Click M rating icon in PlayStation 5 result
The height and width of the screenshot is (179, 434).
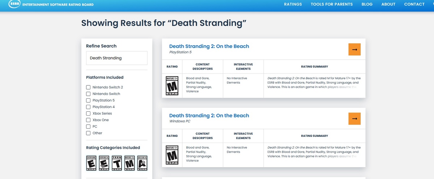pos(172,86)
